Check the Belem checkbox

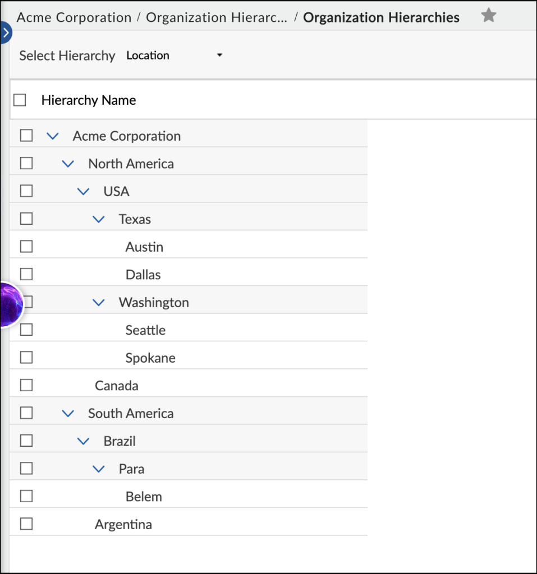(x=26, y=496)
